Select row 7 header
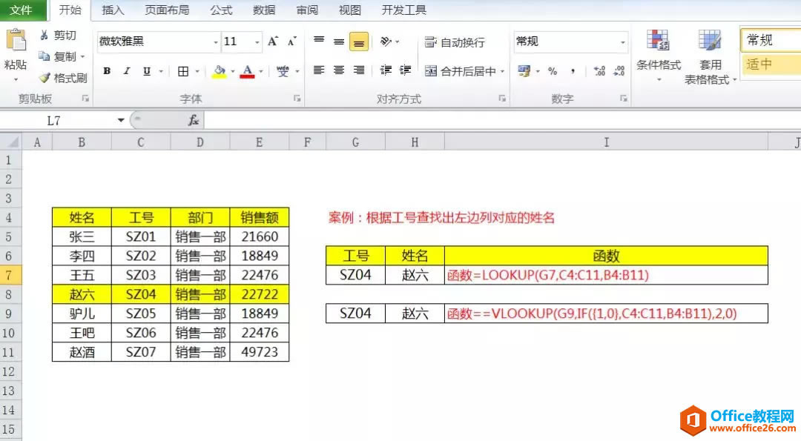This screenshot has width=801, height=441. 10,275
